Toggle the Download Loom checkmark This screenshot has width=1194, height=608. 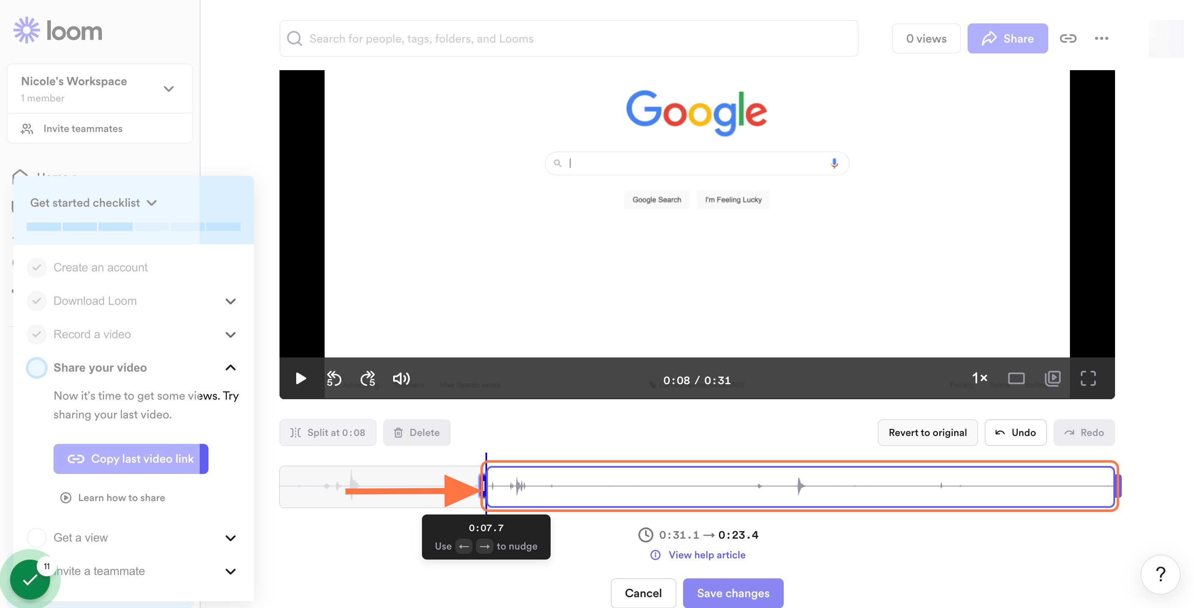pos(37,301)
